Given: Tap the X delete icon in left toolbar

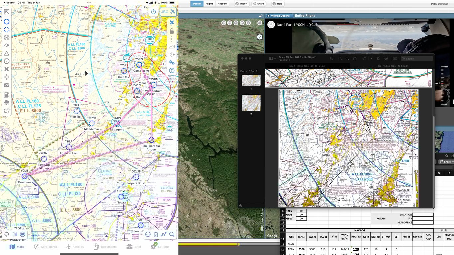Looking at the screenshot, I should pyautogui.click(x=6, y=69).
